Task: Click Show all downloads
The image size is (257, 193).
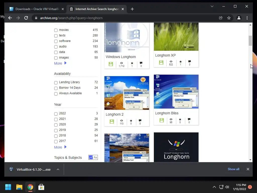Action: [x=233, y=169]
